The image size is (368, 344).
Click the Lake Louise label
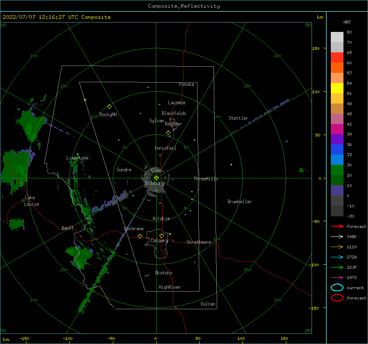(x=31, y=201)
